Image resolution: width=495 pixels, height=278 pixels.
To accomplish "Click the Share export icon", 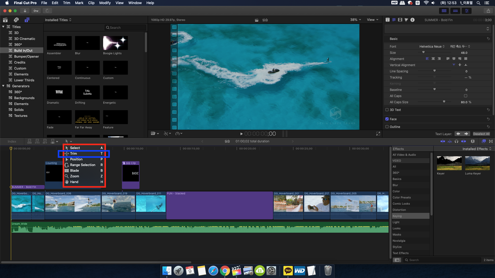I will coord(488,11).
